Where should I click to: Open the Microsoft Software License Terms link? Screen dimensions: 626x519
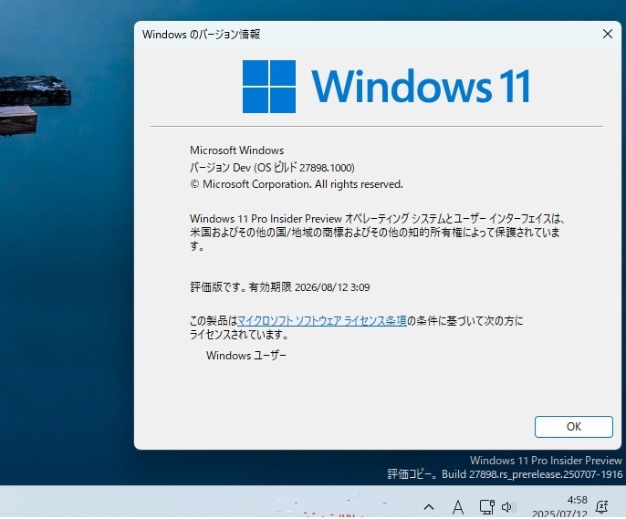[322, 320]
